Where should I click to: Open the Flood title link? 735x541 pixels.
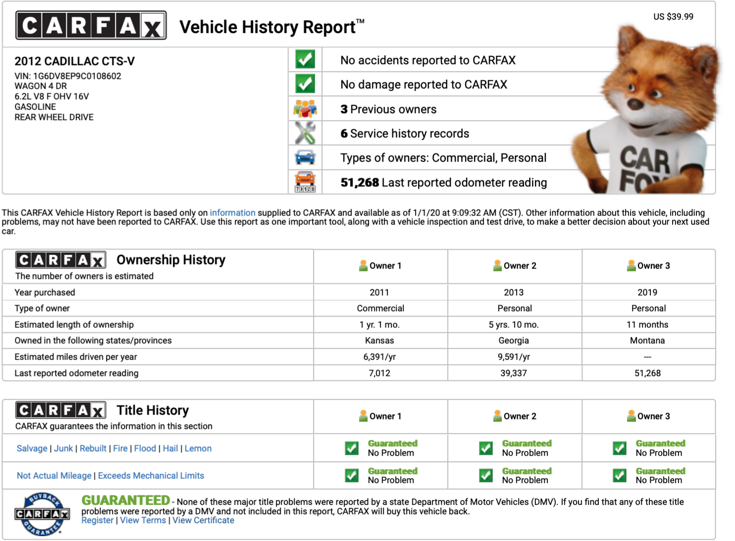click(x=145, y=448)
